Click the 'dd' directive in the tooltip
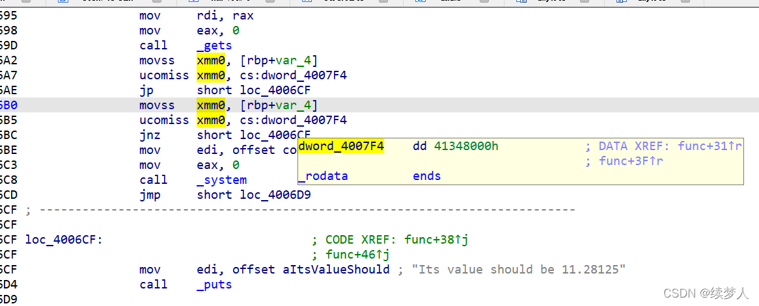The image size is (759, 306). coord(420,146)
